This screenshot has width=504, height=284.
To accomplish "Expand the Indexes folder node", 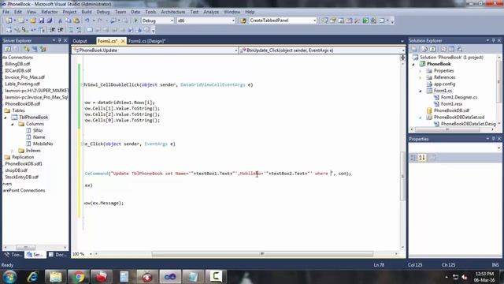I will click(13, 151).
